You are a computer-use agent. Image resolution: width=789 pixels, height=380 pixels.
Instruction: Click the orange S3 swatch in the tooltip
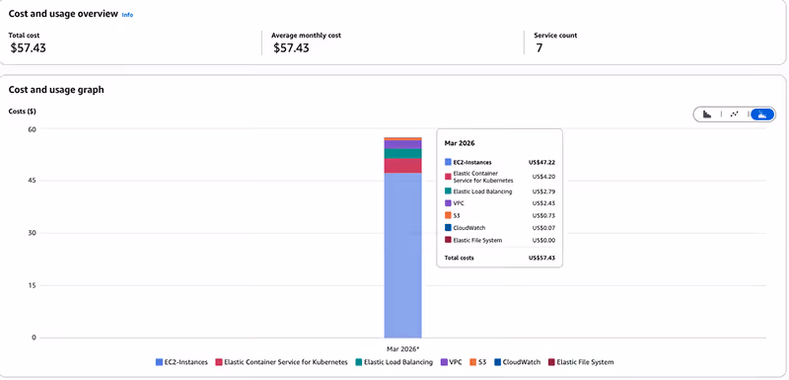pos(448,215)
